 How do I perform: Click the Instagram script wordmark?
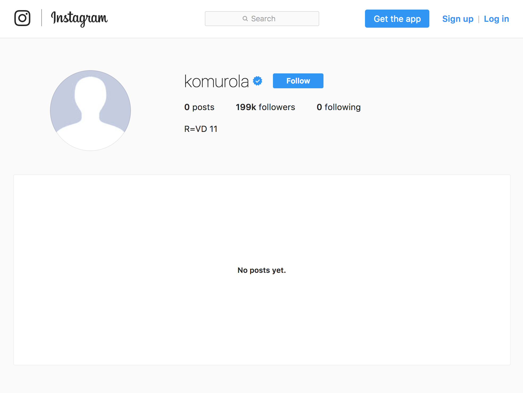(x=79, y=19)
